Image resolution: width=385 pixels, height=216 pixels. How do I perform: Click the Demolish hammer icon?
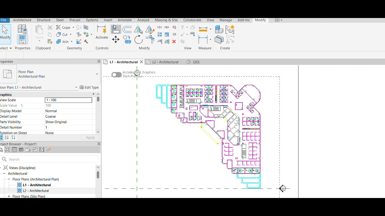click(x=86, y=41)
